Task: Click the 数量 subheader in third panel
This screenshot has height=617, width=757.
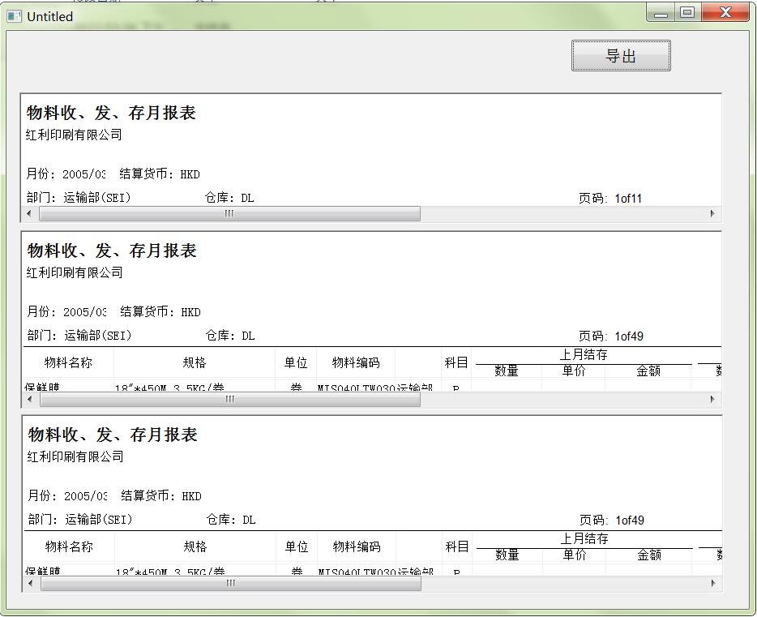Action: pos(507,555)
